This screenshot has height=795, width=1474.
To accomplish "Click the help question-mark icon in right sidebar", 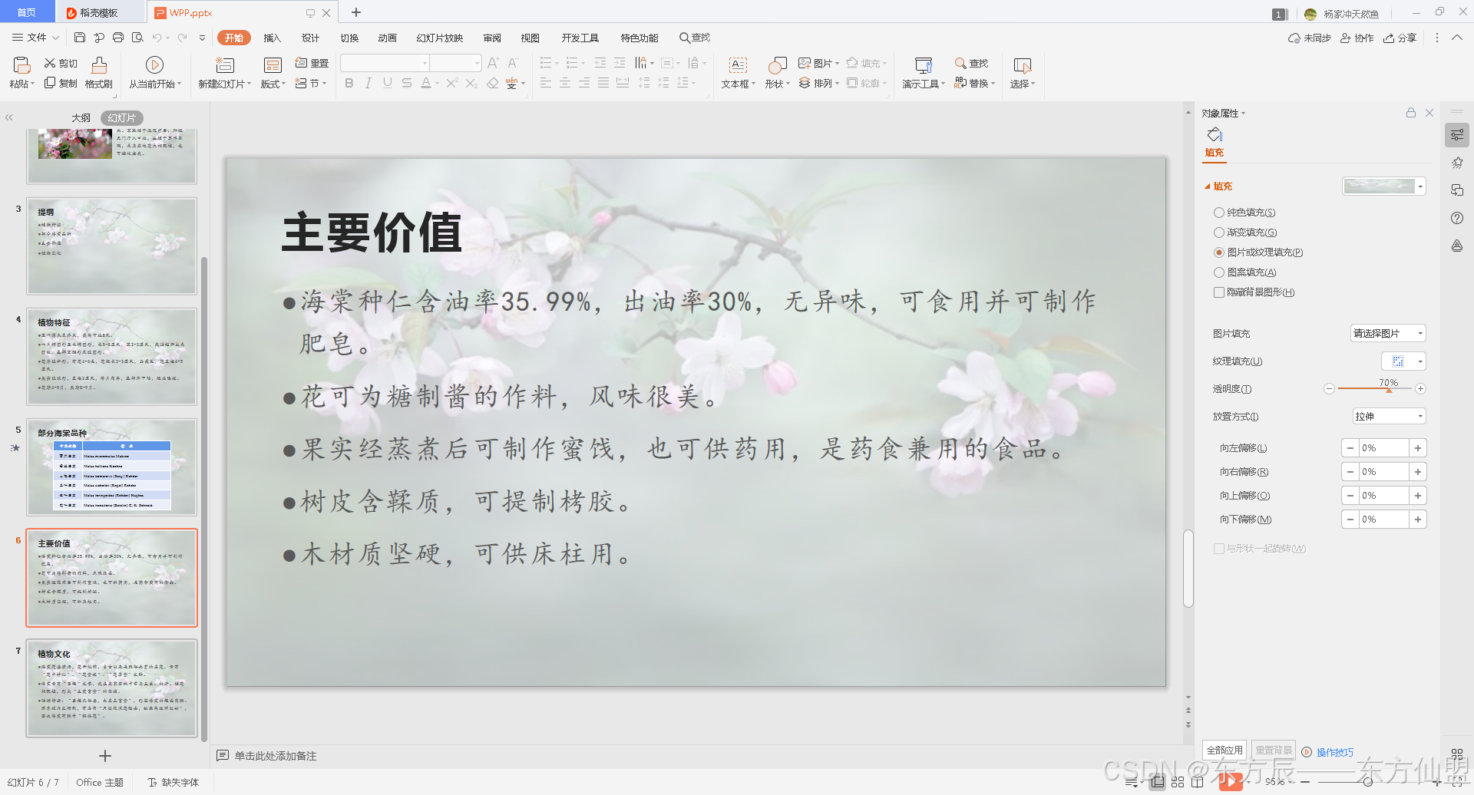I will (1457, 218).
